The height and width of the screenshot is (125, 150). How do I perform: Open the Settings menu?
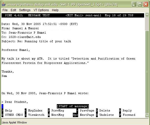25,10
